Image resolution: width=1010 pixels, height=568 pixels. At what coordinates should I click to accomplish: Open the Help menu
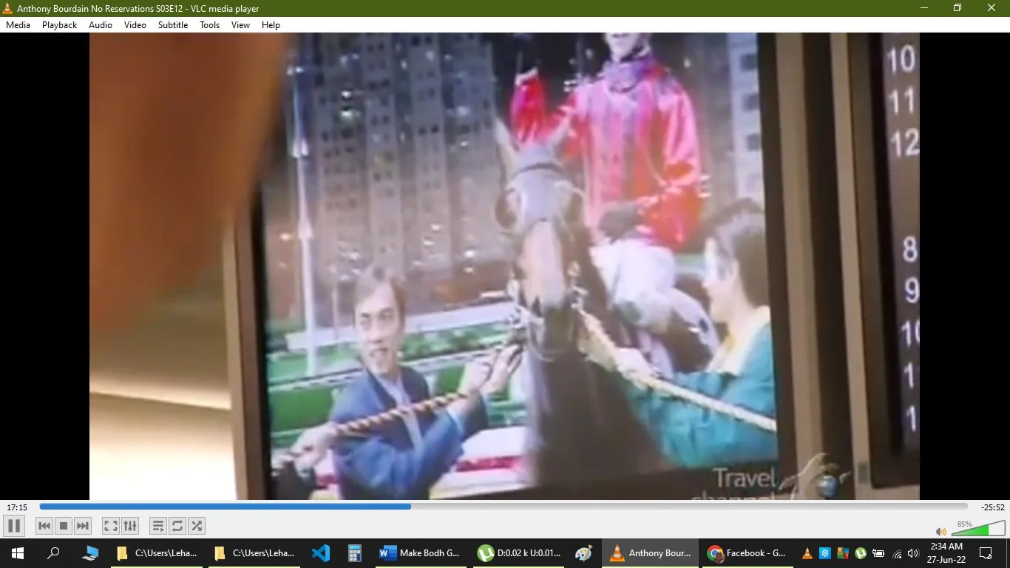tap(271, 25)
